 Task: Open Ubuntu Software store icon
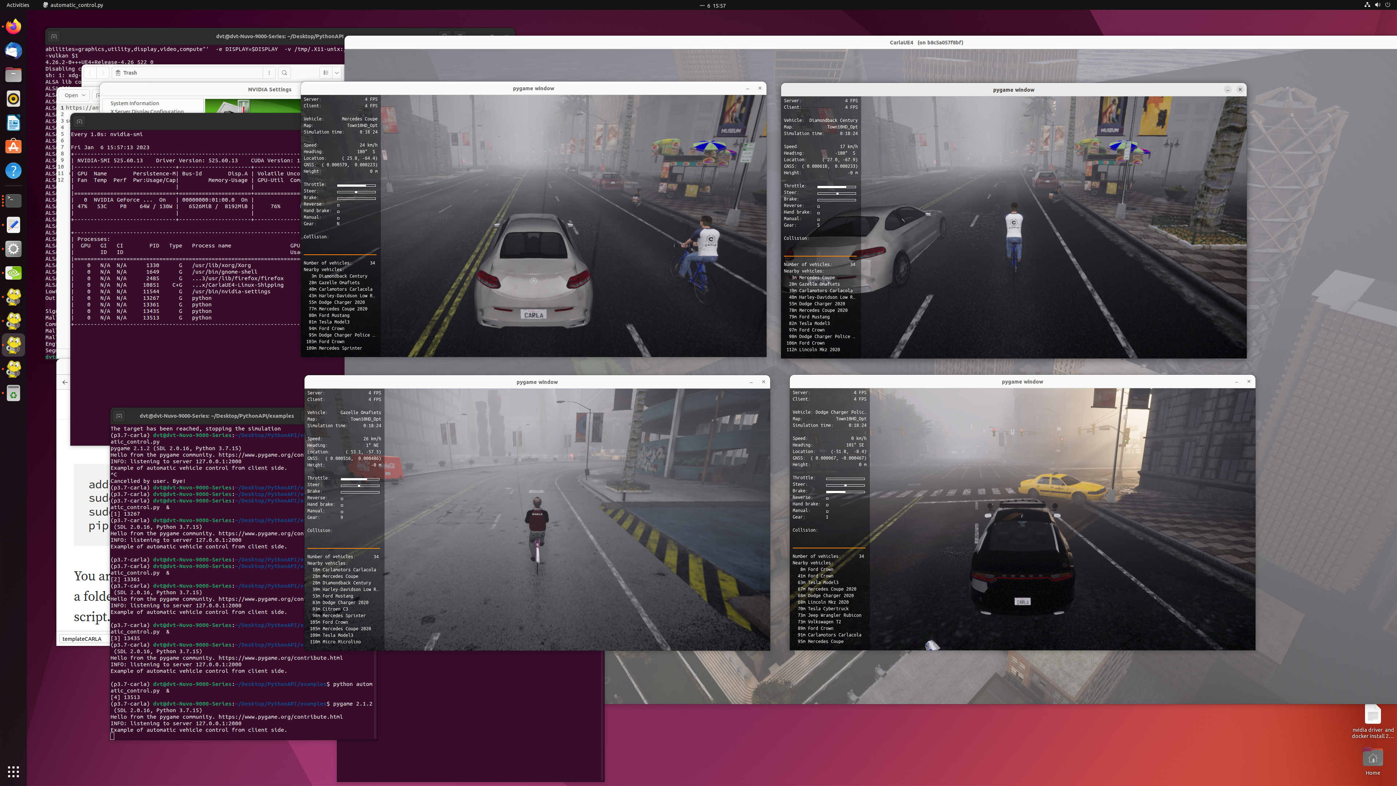pos(13,146)
